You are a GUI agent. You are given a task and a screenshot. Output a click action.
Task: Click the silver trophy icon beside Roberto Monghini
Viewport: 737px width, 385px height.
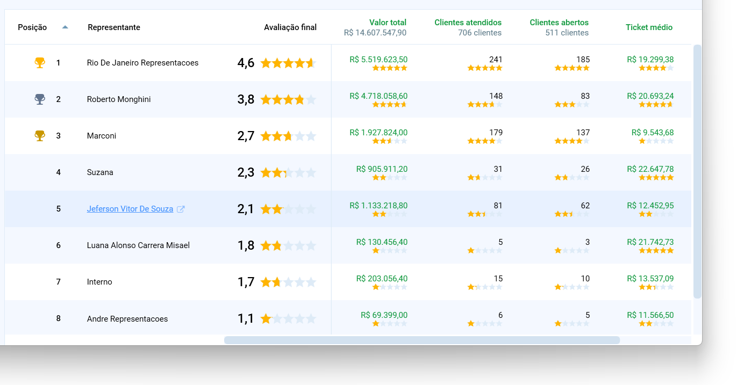click(x=40, y=99)
